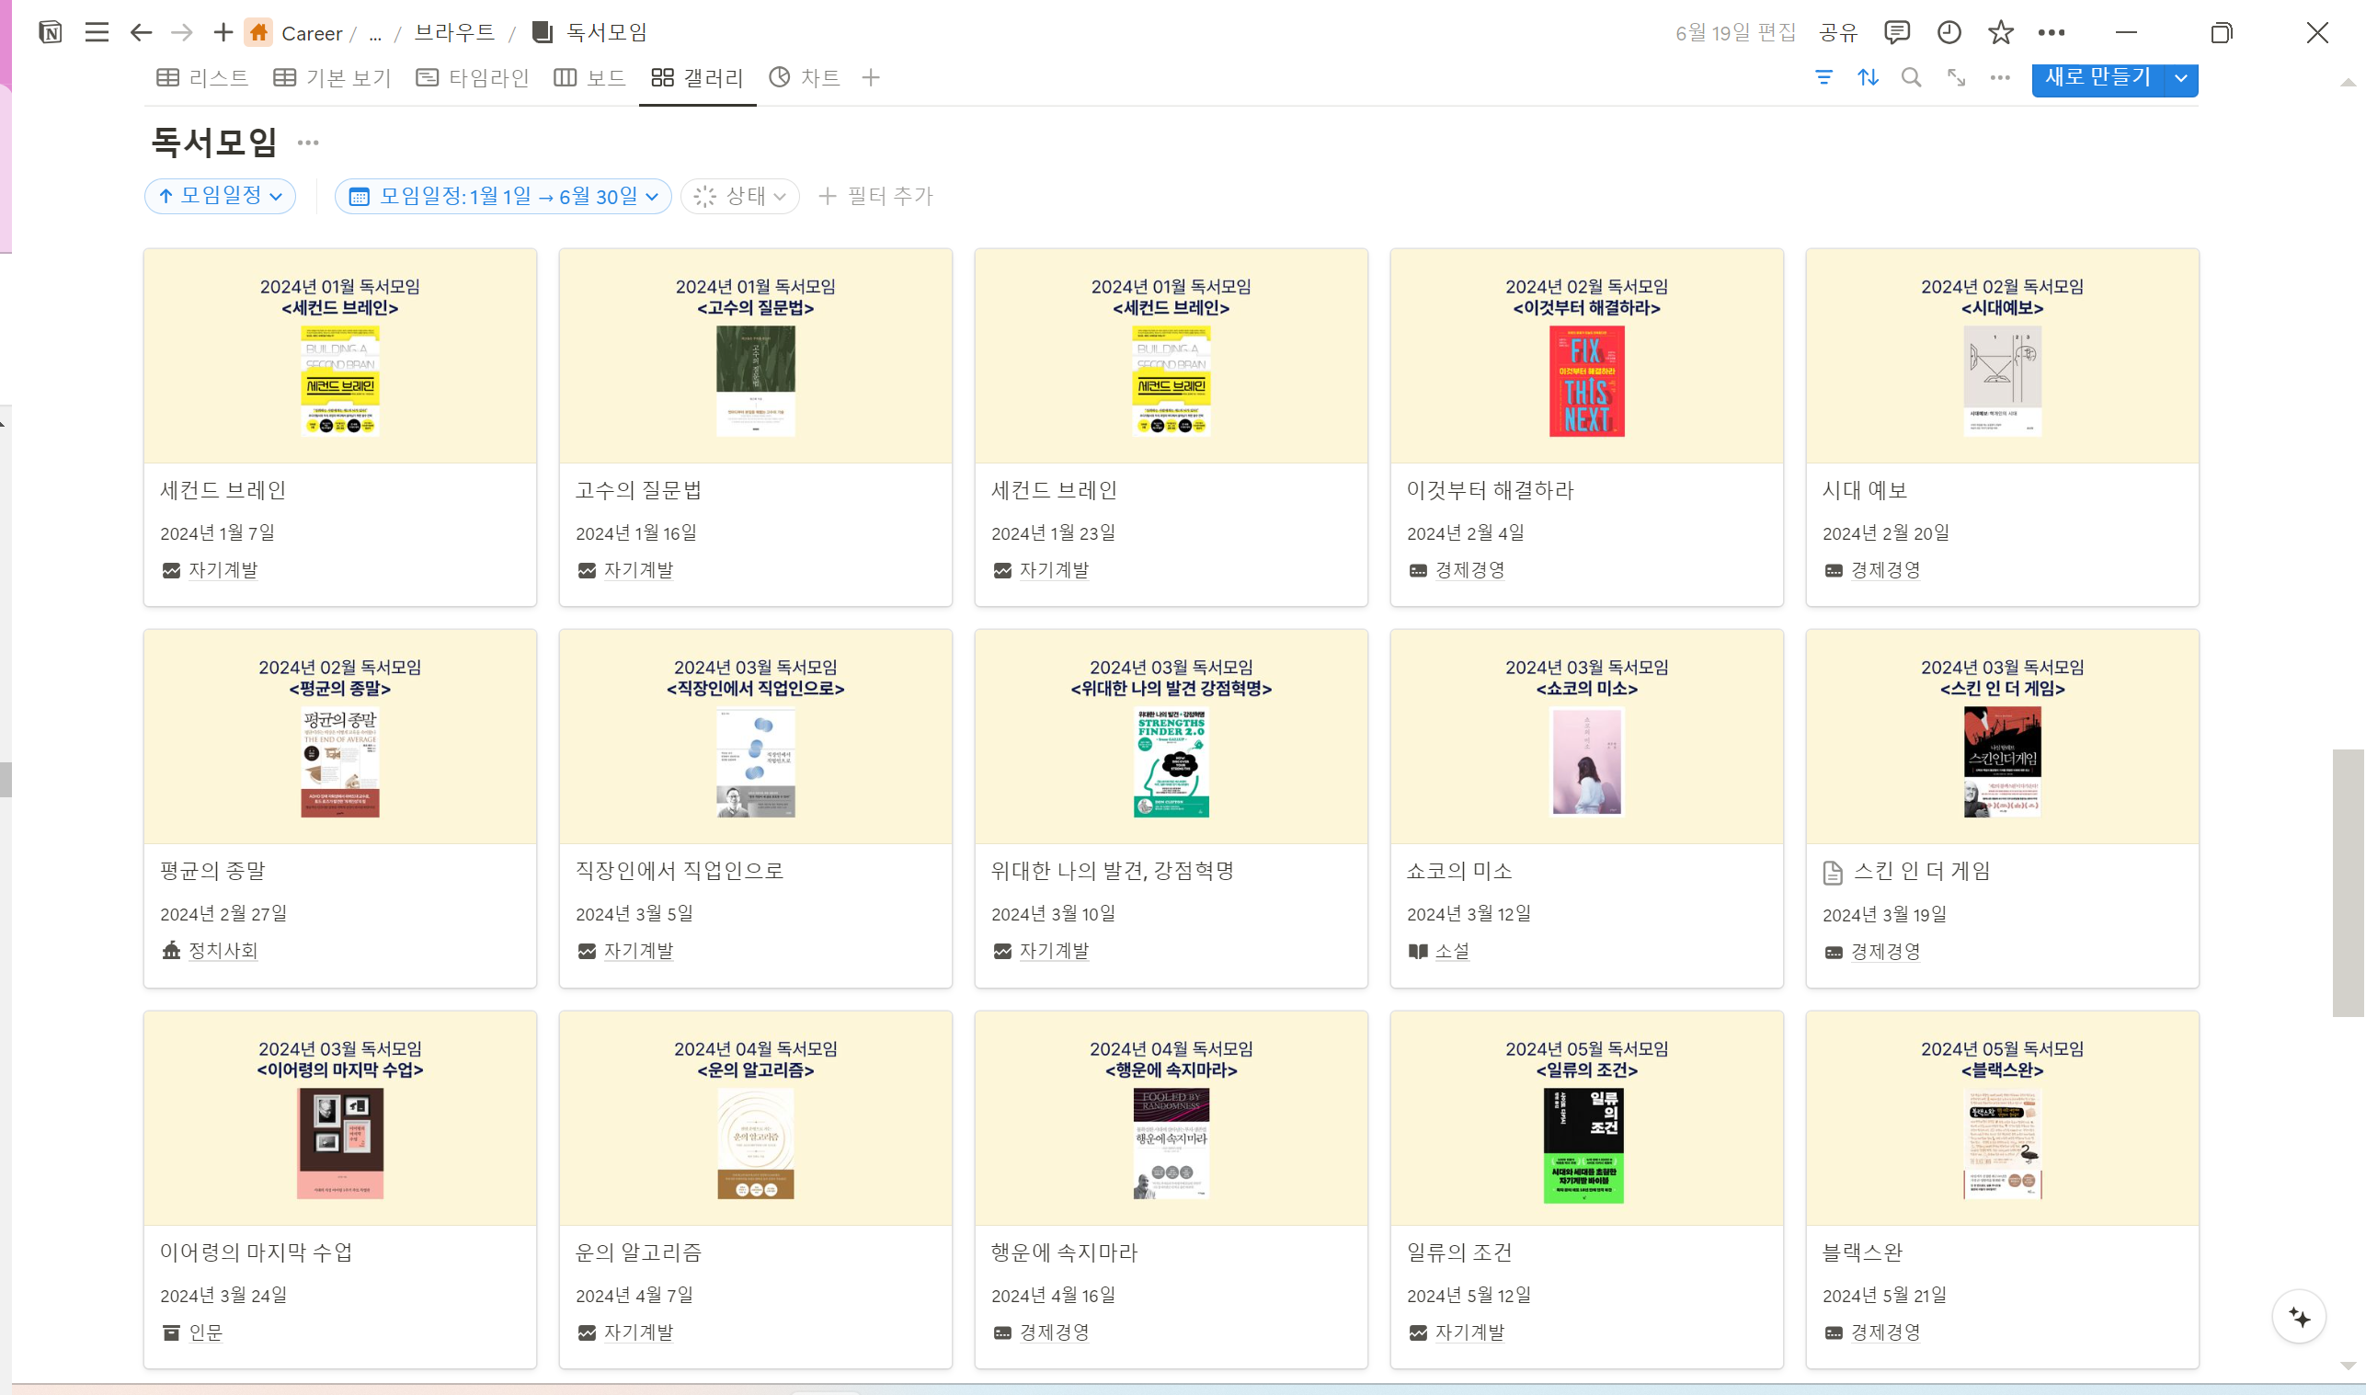Add a new database view

[x=871, y=77]
